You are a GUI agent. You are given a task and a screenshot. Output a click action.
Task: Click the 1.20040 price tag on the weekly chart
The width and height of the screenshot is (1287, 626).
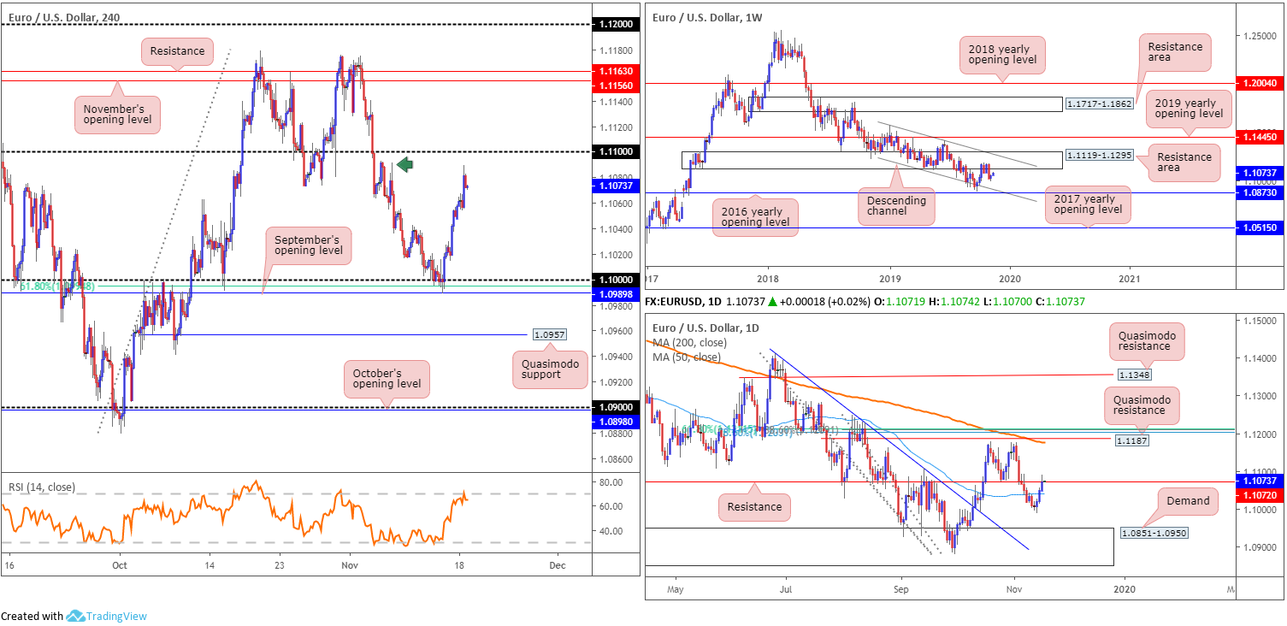[x=1261, y=84]
